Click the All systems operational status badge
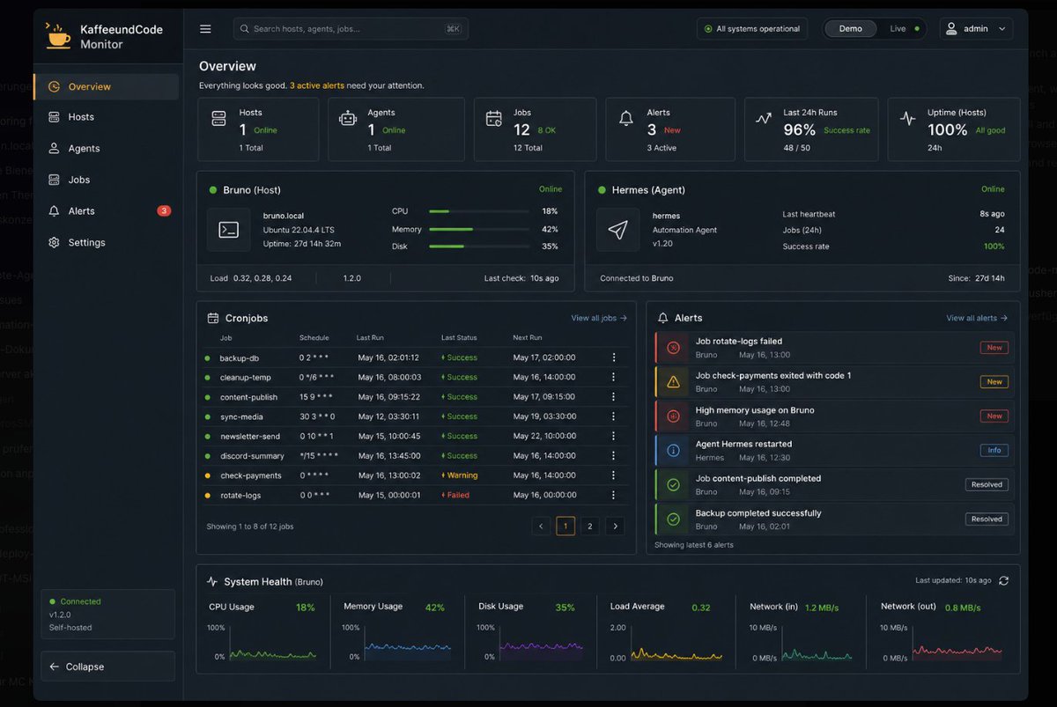 tap(752, 29)
